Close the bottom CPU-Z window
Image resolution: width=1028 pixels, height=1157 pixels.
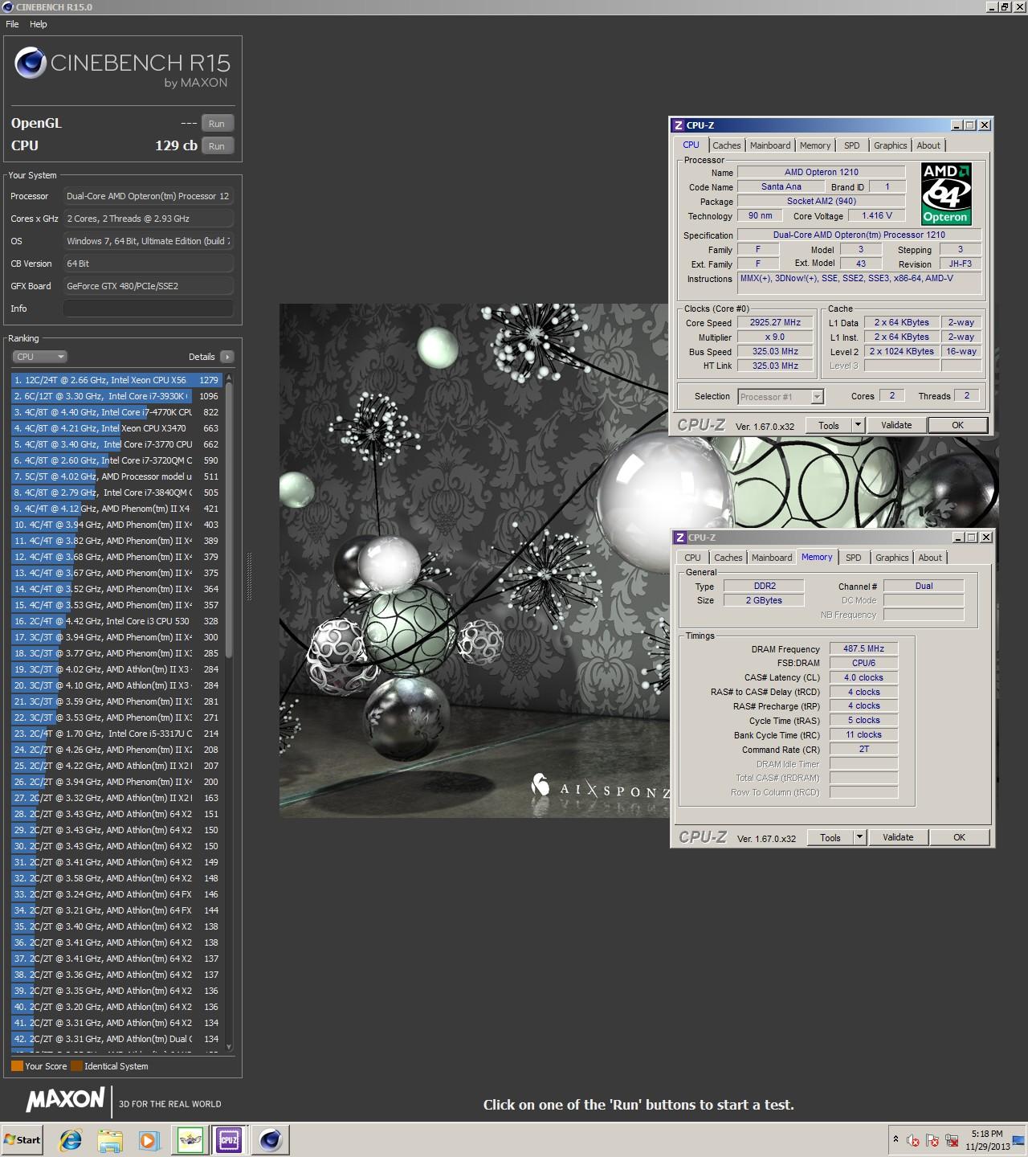point(986,538)
